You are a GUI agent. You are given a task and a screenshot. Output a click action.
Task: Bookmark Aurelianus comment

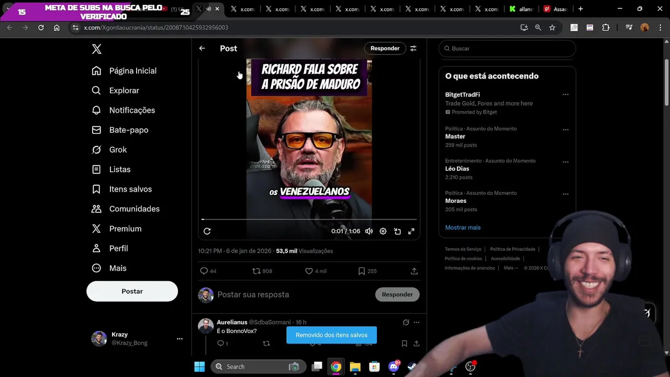[x=404, y=343]
